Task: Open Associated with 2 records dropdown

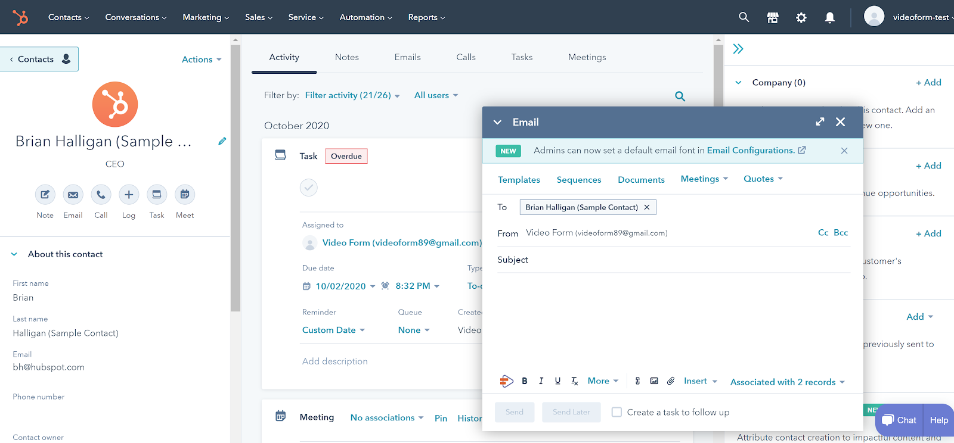Action: tap(787, 382)
